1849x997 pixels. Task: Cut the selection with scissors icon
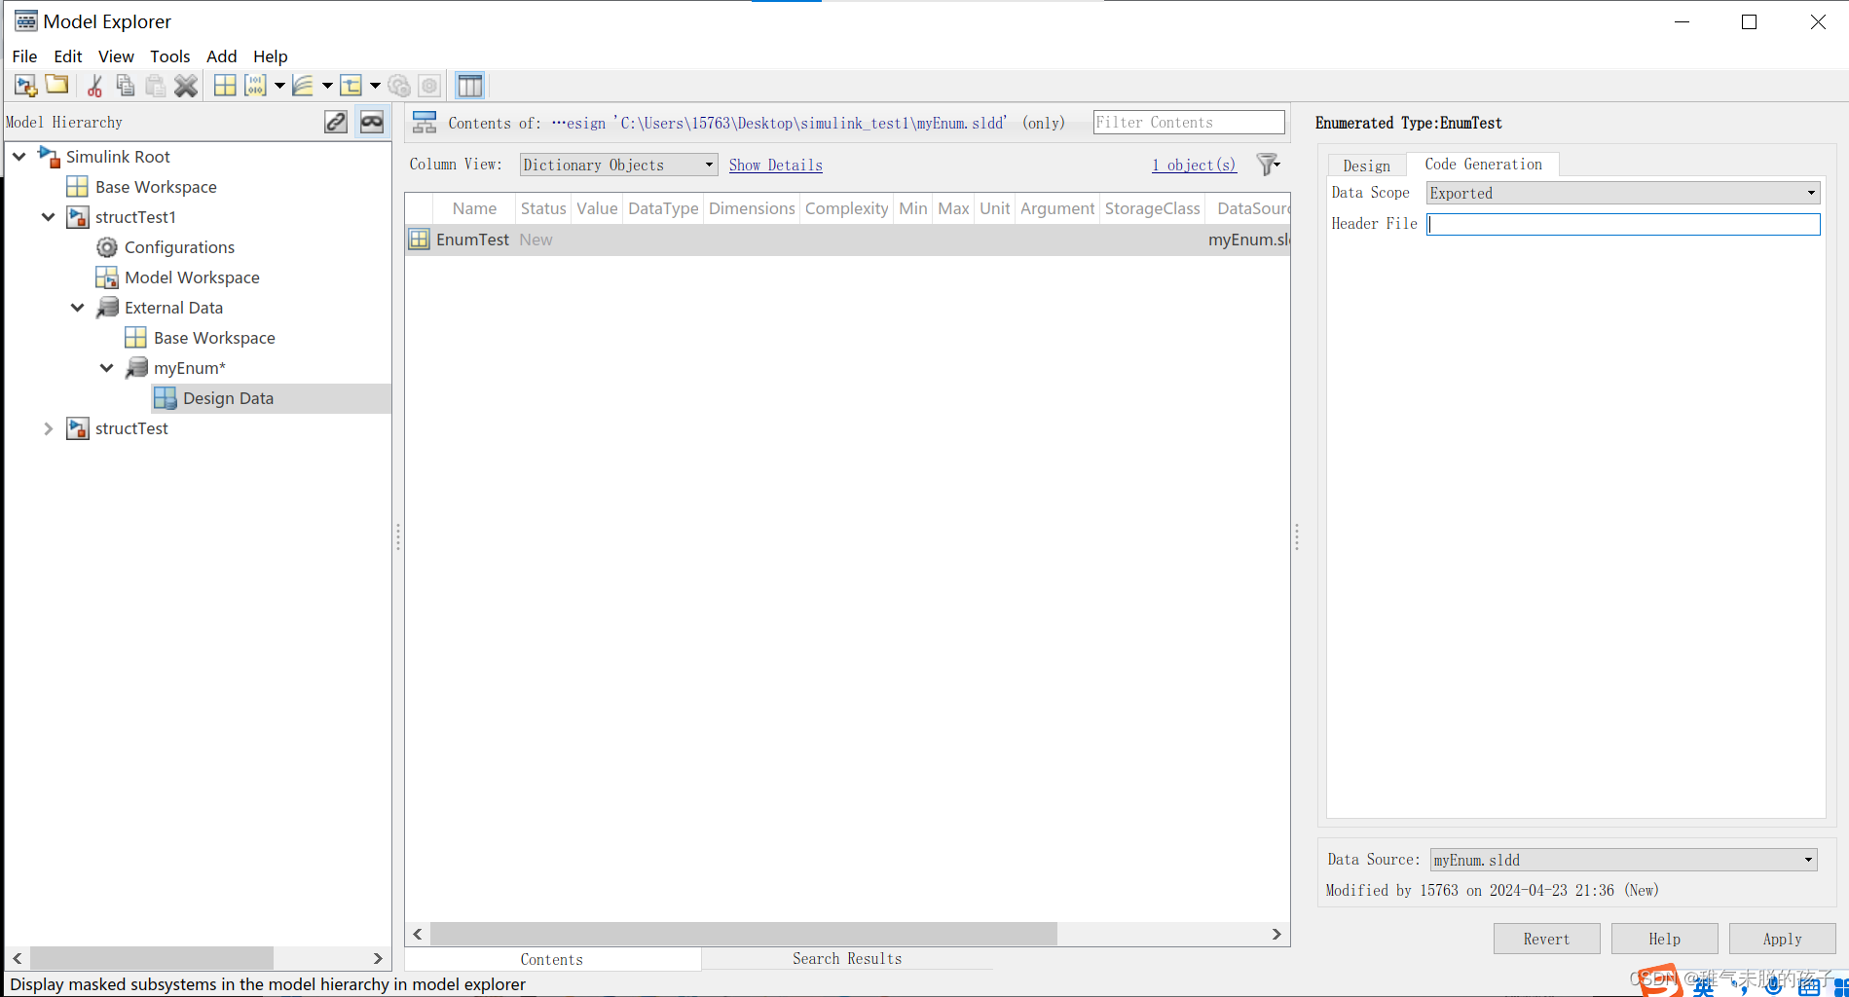pos(94,86)
